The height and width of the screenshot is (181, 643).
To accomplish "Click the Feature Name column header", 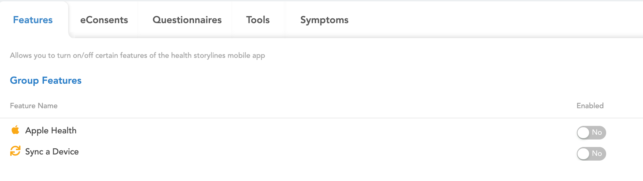I will click(34, 106).
